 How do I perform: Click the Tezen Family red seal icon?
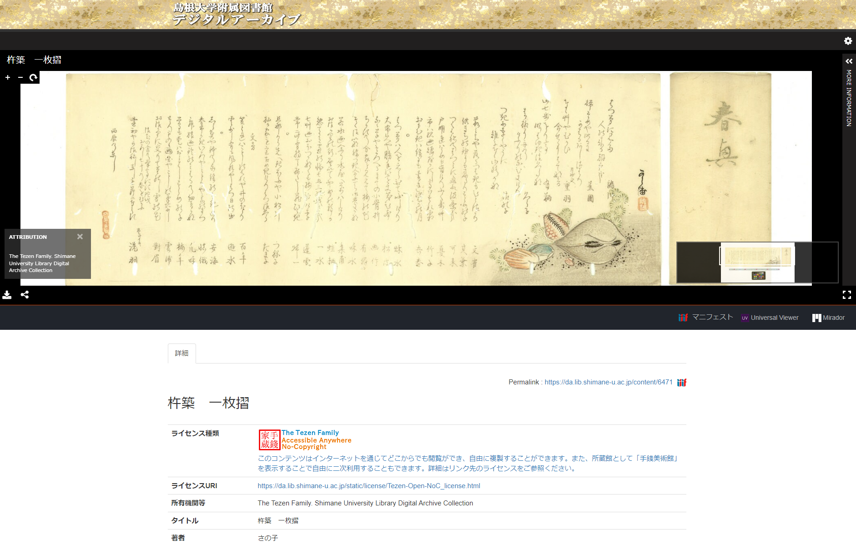click(269, 440)
